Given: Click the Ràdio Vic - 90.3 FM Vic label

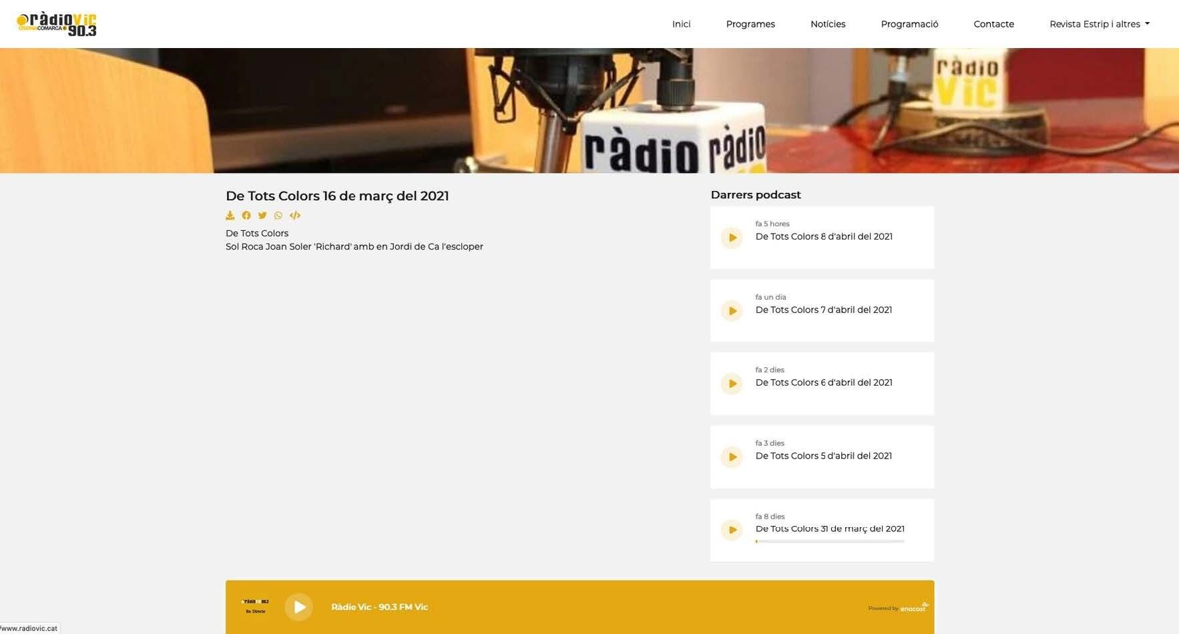Looking at the screenshot, I should (x=379, y=607).
